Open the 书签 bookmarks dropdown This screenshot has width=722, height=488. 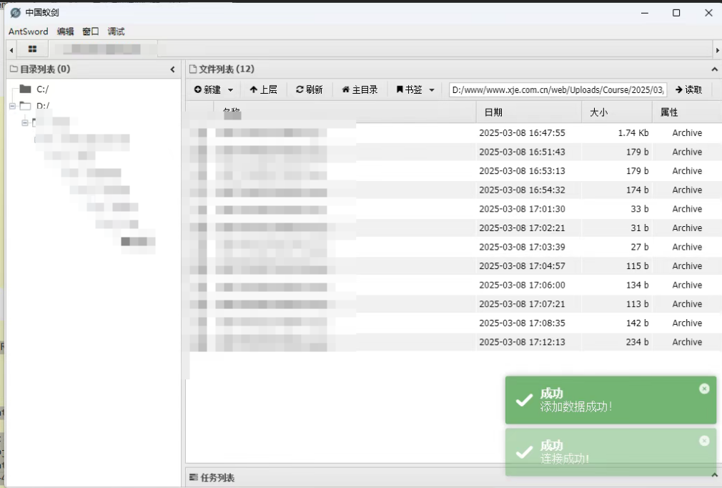tap(415, 89)
